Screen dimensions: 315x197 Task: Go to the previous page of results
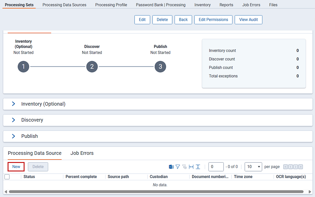point(291,167)
